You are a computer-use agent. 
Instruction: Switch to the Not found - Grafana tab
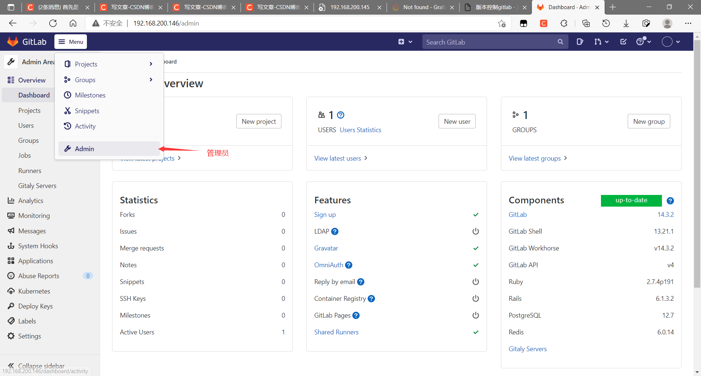tap(423, 7)
